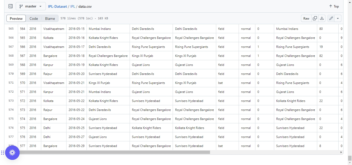This screenshot has width=352, height=165.
Task: Click Kanpur city cell in row 568
Action: point(54,65)
